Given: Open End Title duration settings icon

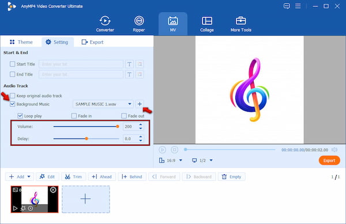Looking at the screenshot, I should tap(140, 74).
